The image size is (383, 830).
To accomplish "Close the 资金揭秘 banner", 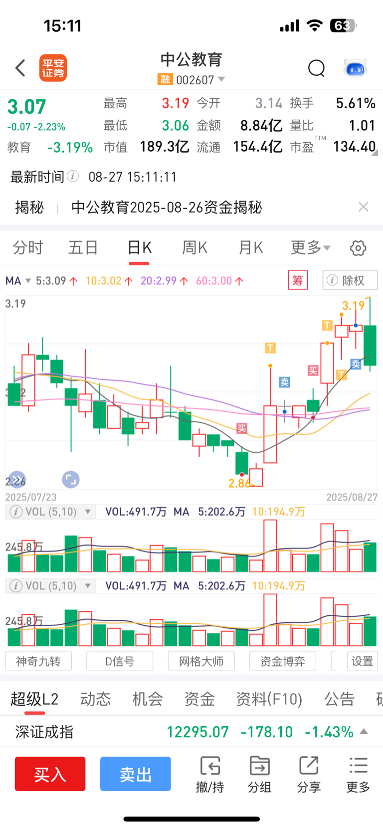I will pos(363,207).
